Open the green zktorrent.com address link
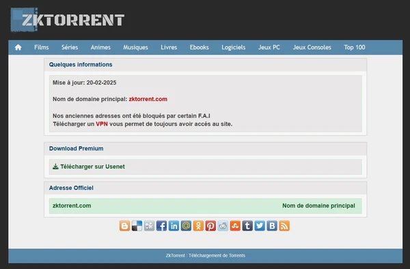This screenshot has width=410, height=269. pyautogui.click(x=72, y=206)
